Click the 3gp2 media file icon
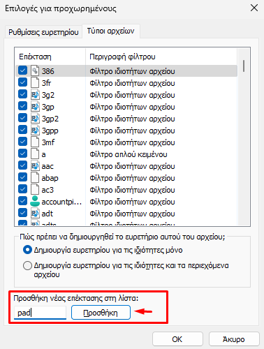The height and width of the screenshot is (349, 264). click(x=35, y=118)
